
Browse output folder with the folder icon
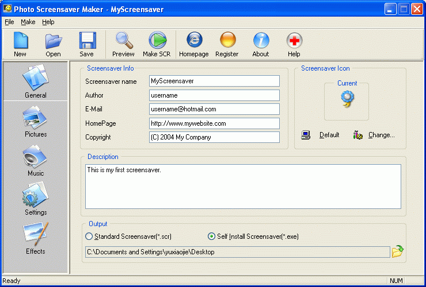click(x=398, y=251)
